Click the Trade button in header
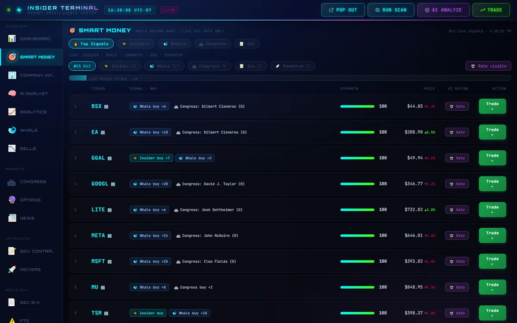The image size is (517, 323). [491, 10]
